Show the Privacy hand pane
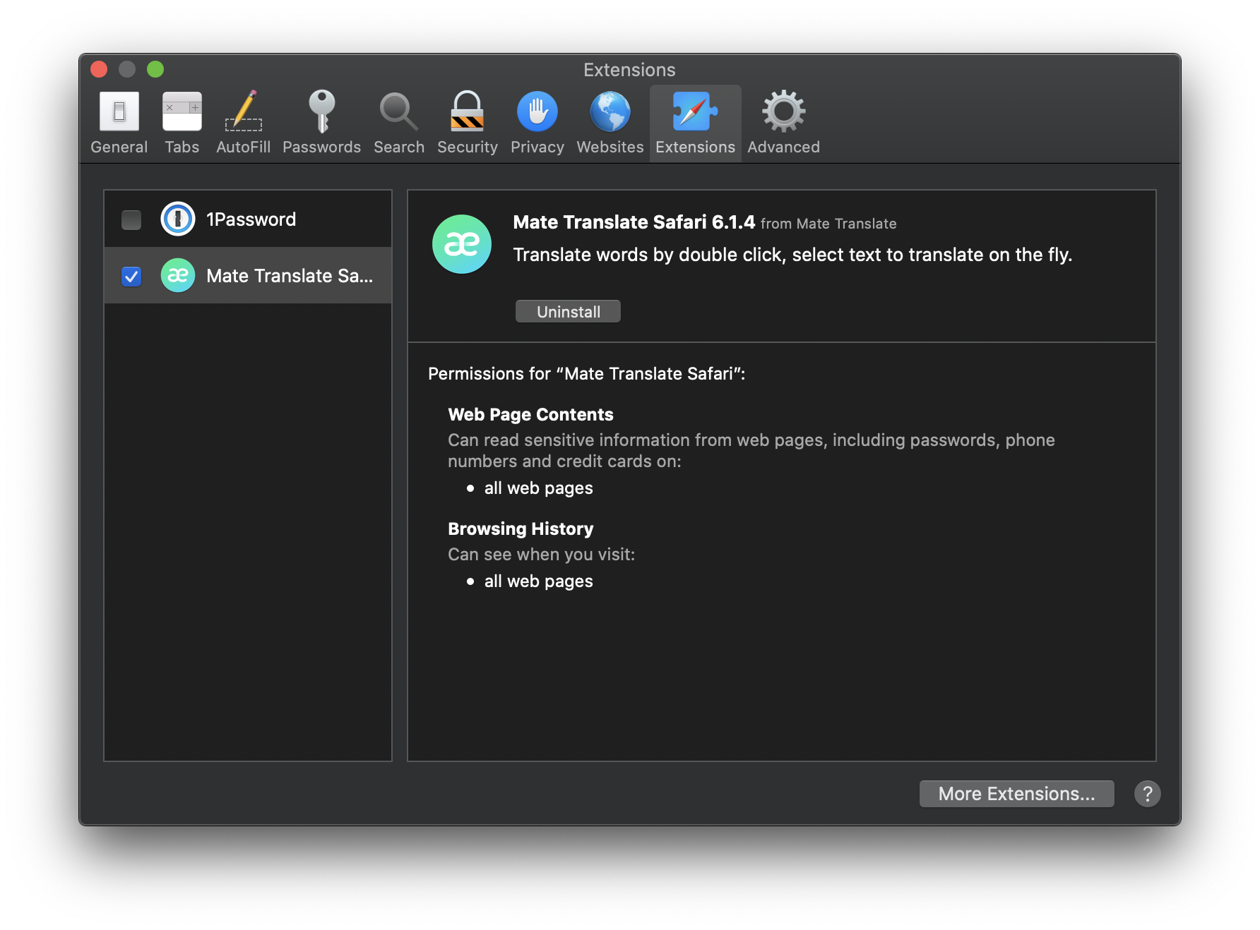Viewport: 1260px width, 930px height. tap(537, 123)
